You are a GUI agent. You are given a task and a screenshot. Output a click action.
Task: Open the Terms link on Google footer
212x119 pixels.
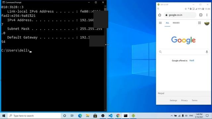pos(194,100)
